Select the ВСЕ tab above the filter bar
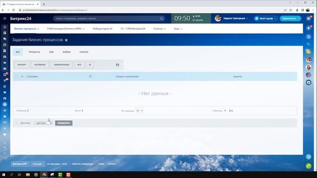 pos(18,52)
